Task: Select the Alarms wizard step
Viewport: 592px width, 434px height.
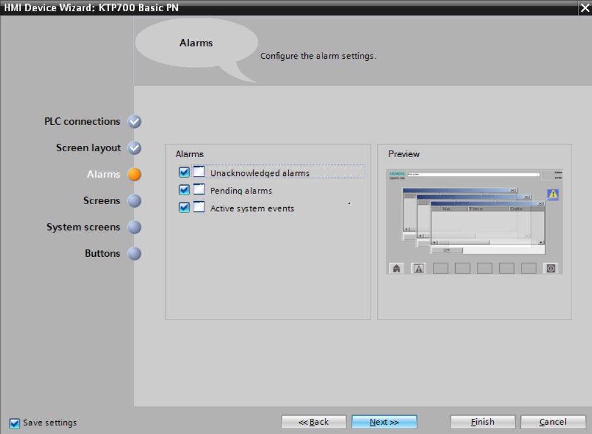Action: (x=103, y=174)
